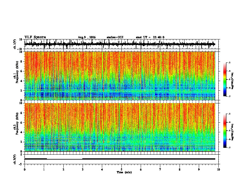Select the "Aug.9 , 2026" date text

[x=87, y=37]
